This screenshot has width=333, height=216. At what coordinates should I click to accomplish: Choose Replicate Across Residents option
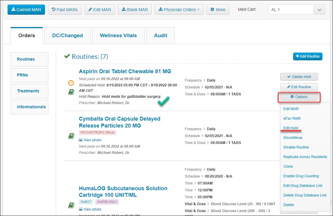point(305,157)
